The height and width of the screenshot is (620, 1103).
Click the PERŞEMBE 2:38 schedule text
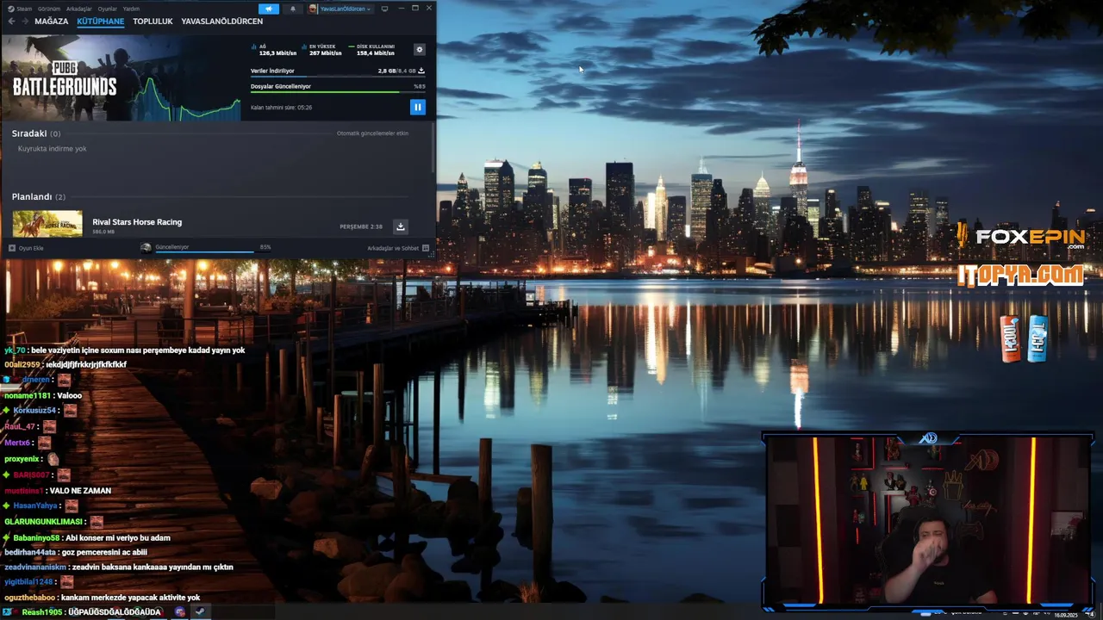point(361,226)
